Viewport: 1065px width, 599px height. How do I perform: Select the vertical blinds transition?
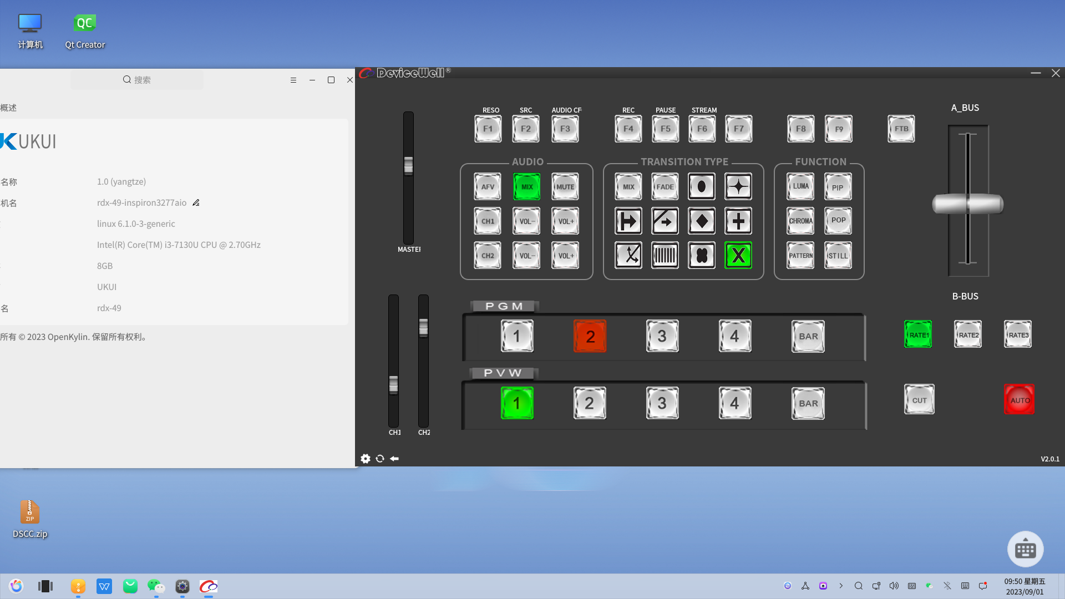665,256
